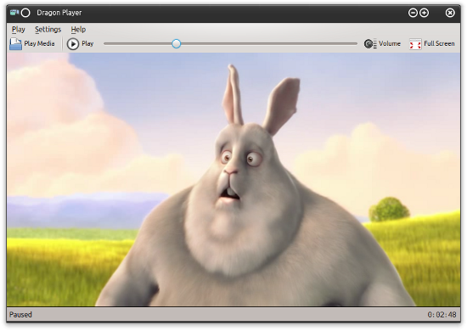
Task: Close the Dragon Player window
Action: (x=450, y=13)
